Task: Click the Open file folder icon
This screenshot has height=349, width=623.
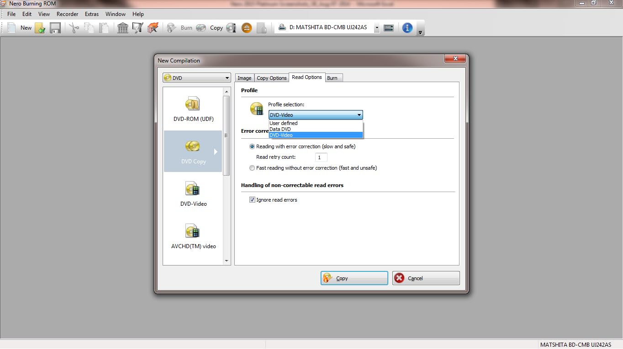Action: coord(40,28)
